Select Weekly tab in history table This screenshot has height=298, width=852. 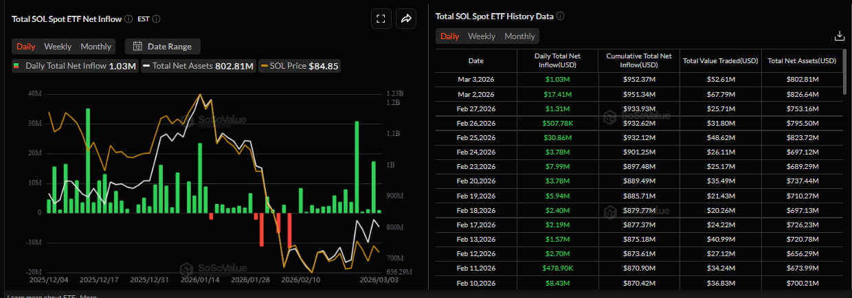(x=482, y=36)
